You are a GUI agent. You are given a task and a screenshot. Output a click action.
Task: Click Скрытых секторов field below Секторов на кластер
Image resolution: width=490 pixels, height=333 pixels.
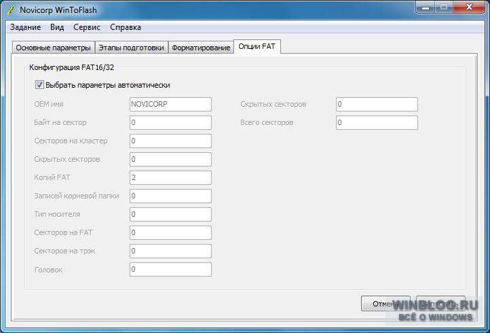(x=170, y=159)
